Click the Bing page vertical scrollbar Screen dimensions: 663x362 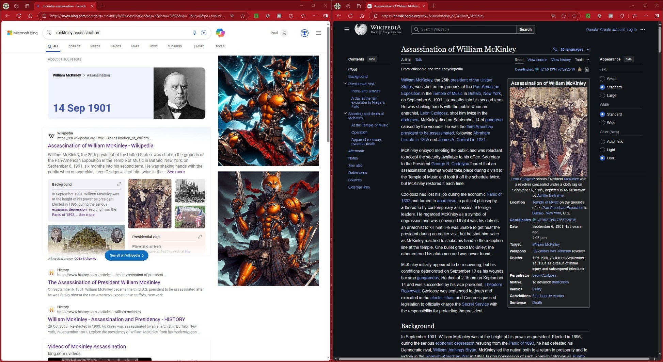tap(328, 84)
